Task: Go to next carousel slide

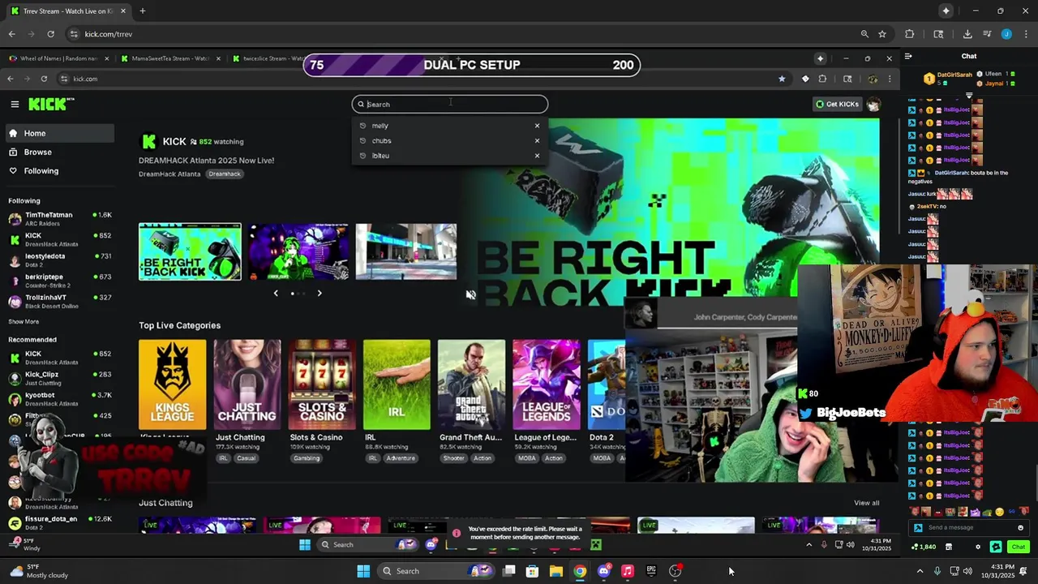Action: (320, 293)
